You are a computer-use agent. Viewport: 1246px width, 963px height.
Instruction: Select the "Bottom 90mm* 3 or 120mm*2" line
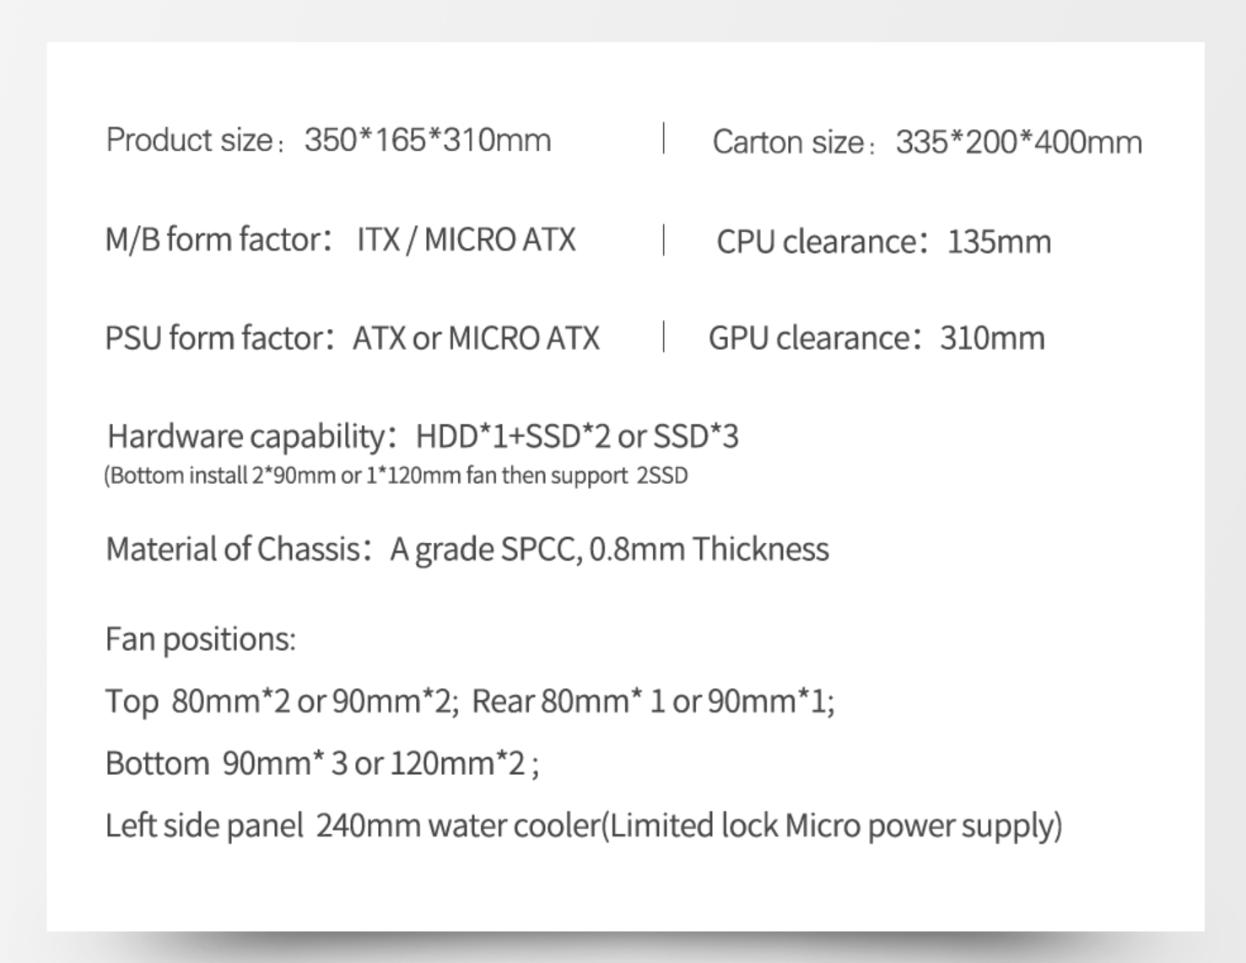[321, 763]
